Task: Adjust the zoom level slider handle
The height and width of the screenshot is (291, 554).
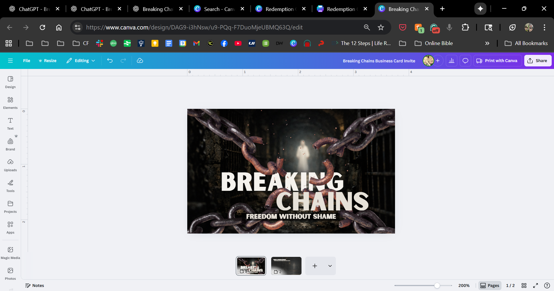Action: [x=437, y=286]
